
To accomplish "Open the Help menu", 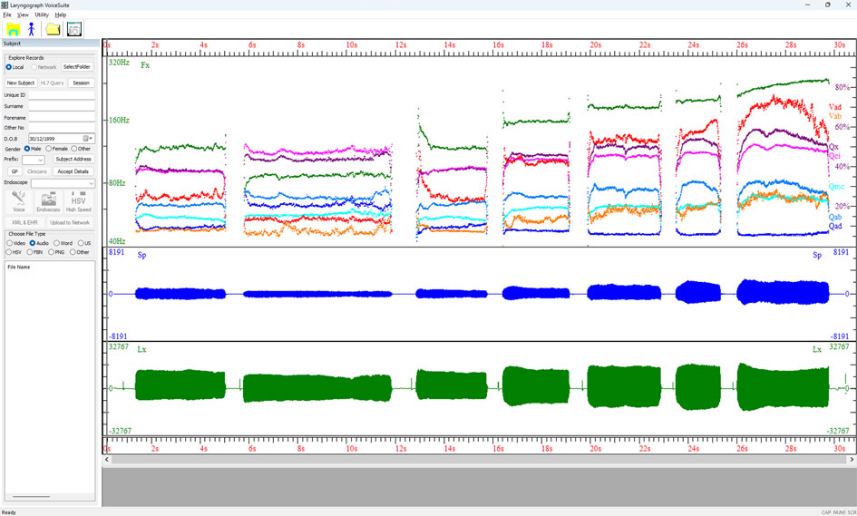I will point(61,15).
